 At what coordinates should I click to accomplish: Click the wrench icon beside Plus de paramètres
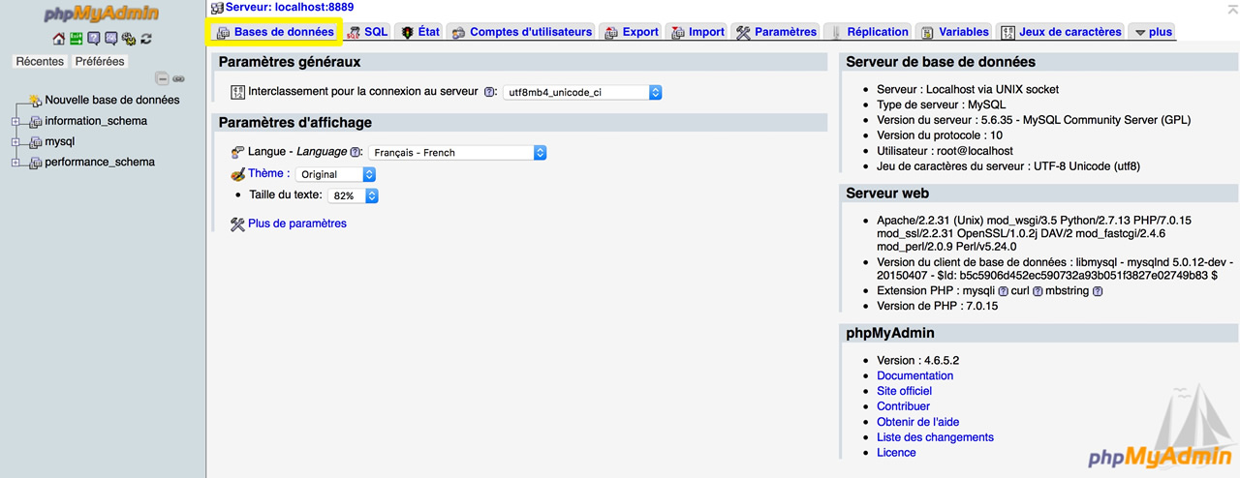pyautogui.click(x=238, y=224)
